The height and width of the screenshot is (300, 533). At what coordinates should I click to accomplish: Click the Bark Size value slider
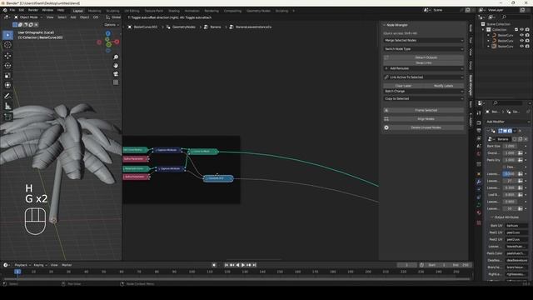click(x=510, y=147)
